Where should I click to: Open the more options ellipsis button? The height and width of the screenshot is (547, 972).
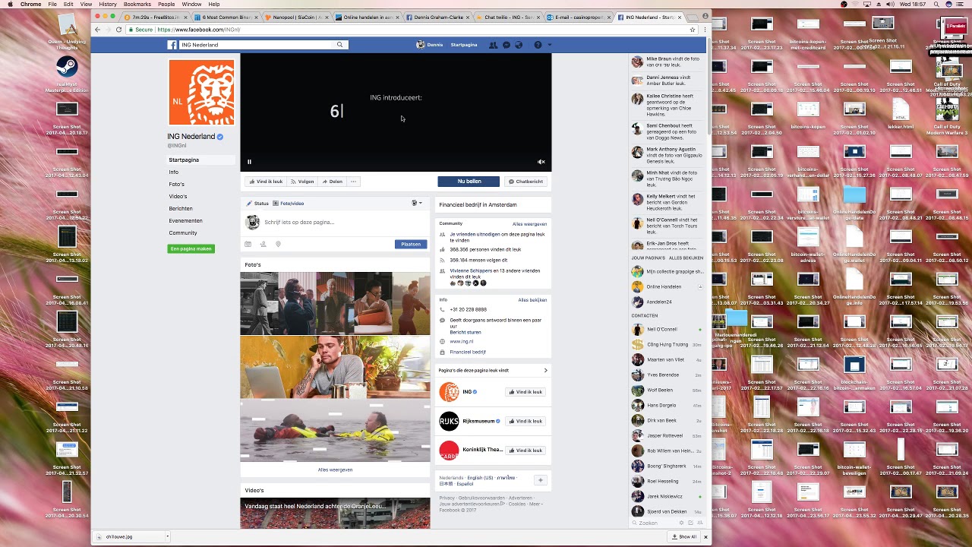(x=353, y=182)
